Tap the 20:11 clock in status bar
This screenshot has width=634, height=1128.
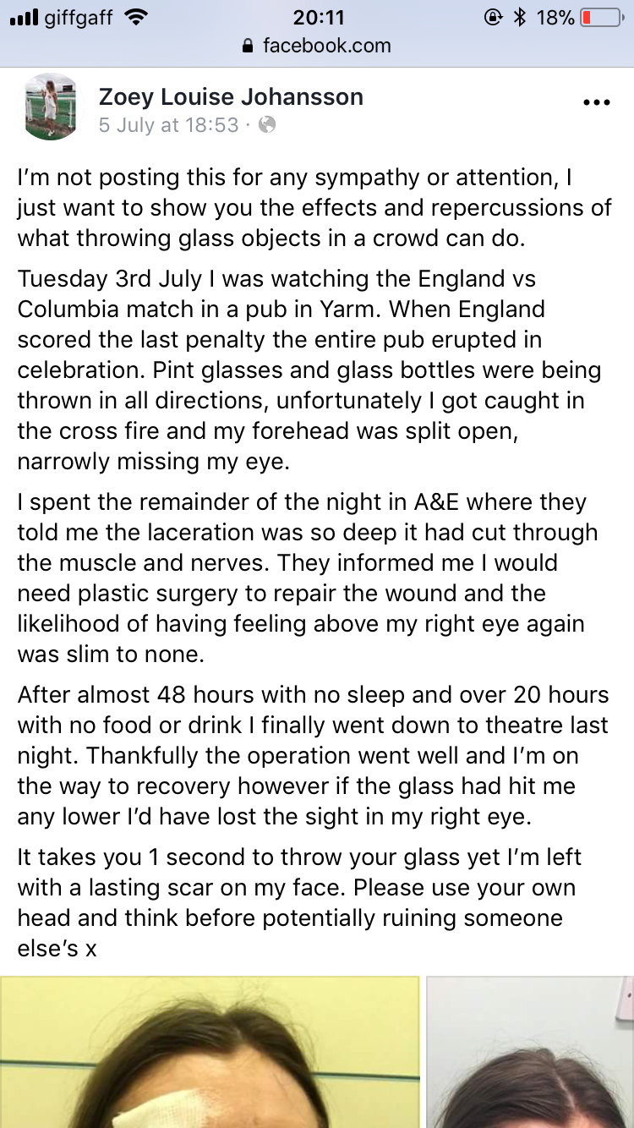click(x=317, y=18)
